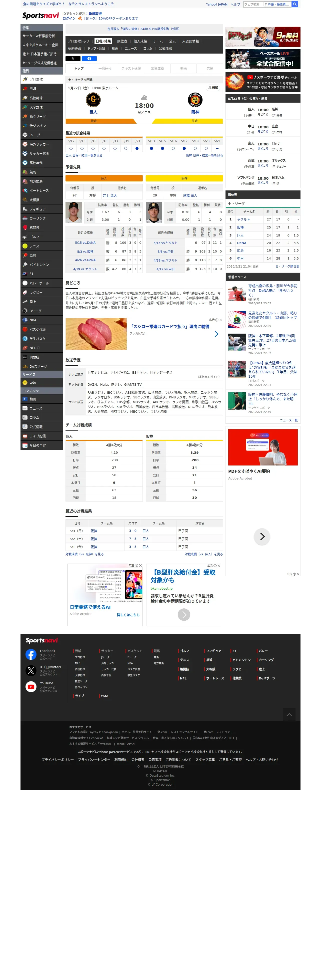
Task: Close the B型肝炎給付金 ad
Action: coord(219,566)
